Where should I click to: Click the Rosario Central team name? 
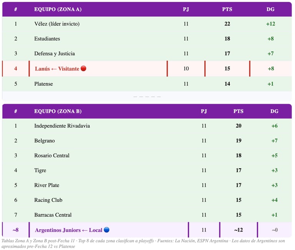click(52, 156)
